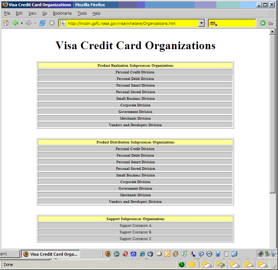
Task: Click the Done status bar text
Action: [x=8, y=264]
